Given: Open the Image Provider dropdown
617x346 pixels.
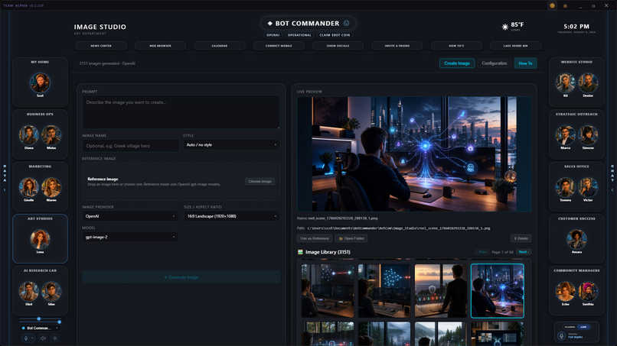Looking at the screenshot, I should tap(130, 216).
